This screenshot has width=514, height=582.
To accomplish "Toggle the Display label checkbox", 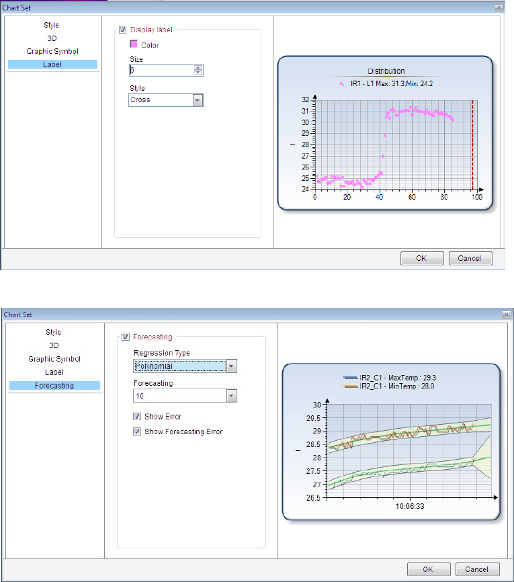I will pyautogui.click(x=122, y=30).
